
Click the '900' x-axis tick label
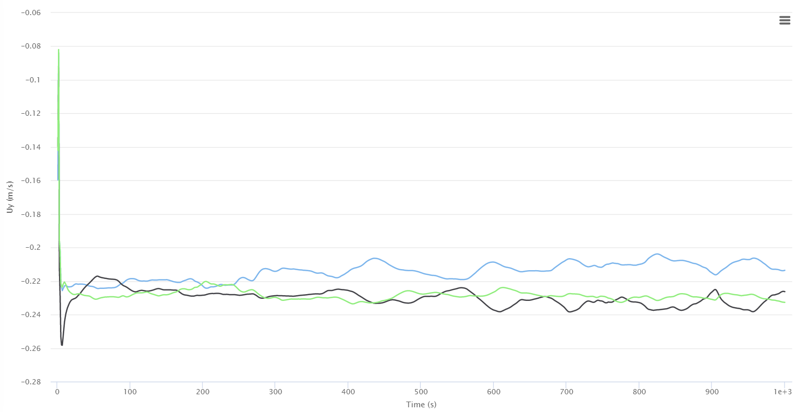click(711, 392)
